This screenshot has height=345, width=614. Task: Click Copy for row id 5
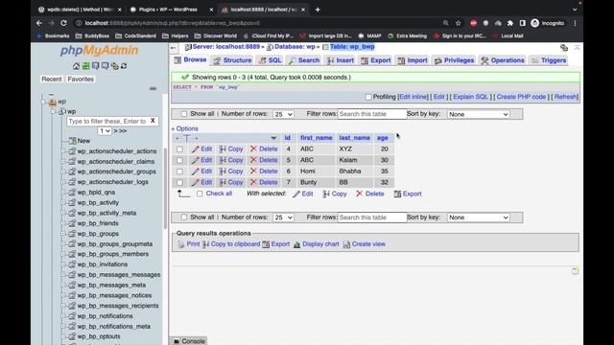point(231,160)
